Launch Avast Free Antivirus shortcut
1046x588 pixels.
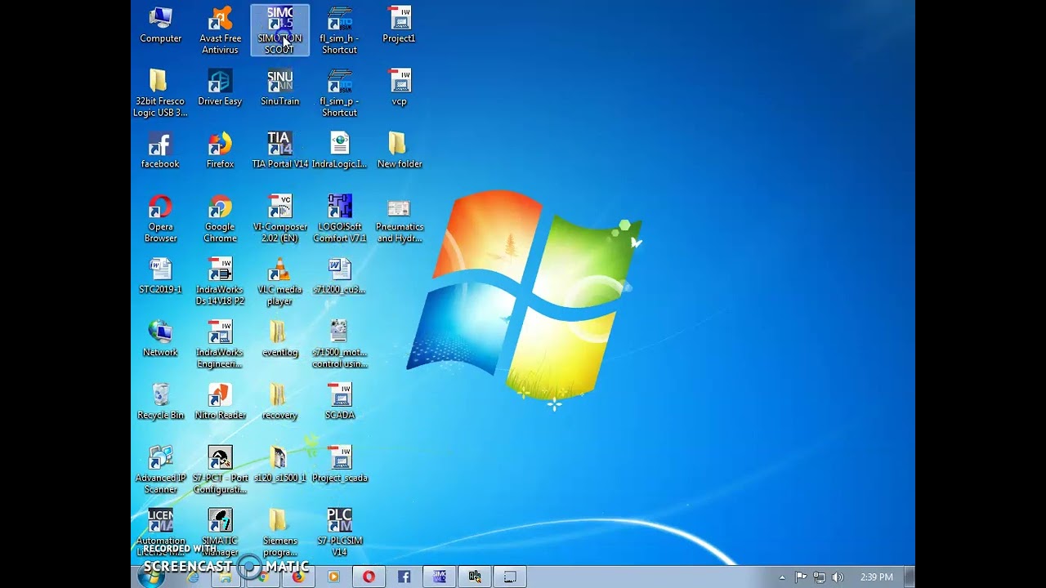coord(220,30)
